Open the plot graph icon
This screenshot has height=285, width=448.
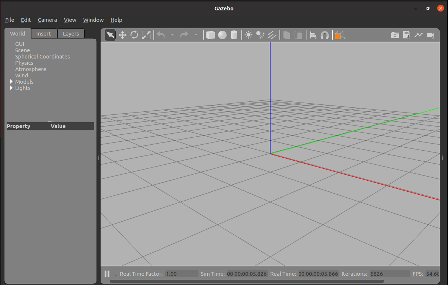tap(418, 35)
